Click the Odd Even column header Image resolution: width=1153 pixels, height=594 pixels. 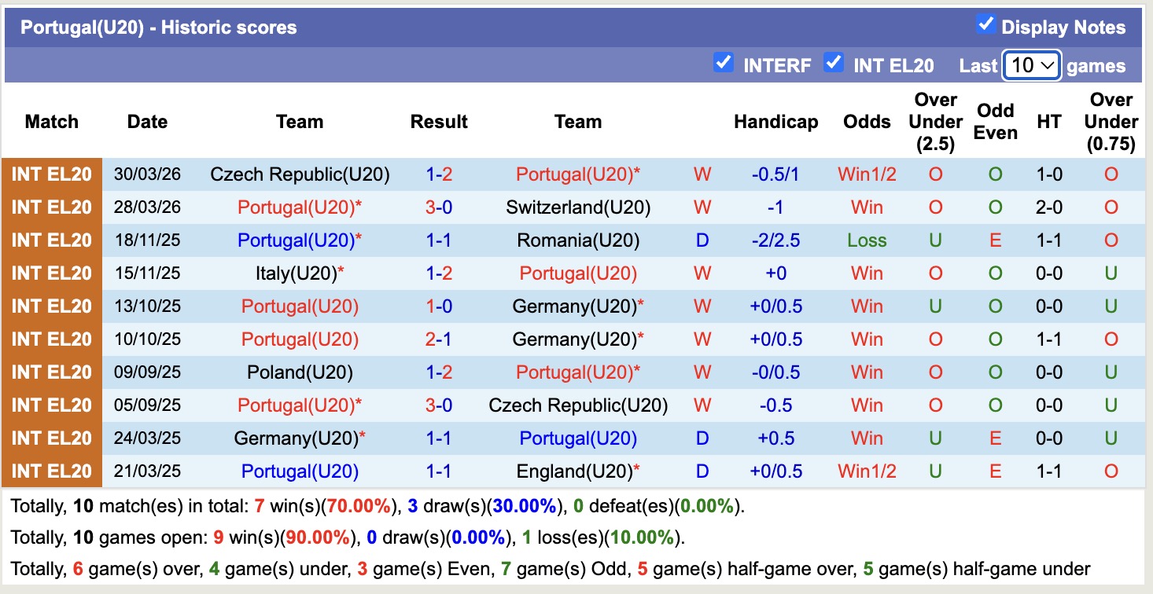[x=995, y=122]
